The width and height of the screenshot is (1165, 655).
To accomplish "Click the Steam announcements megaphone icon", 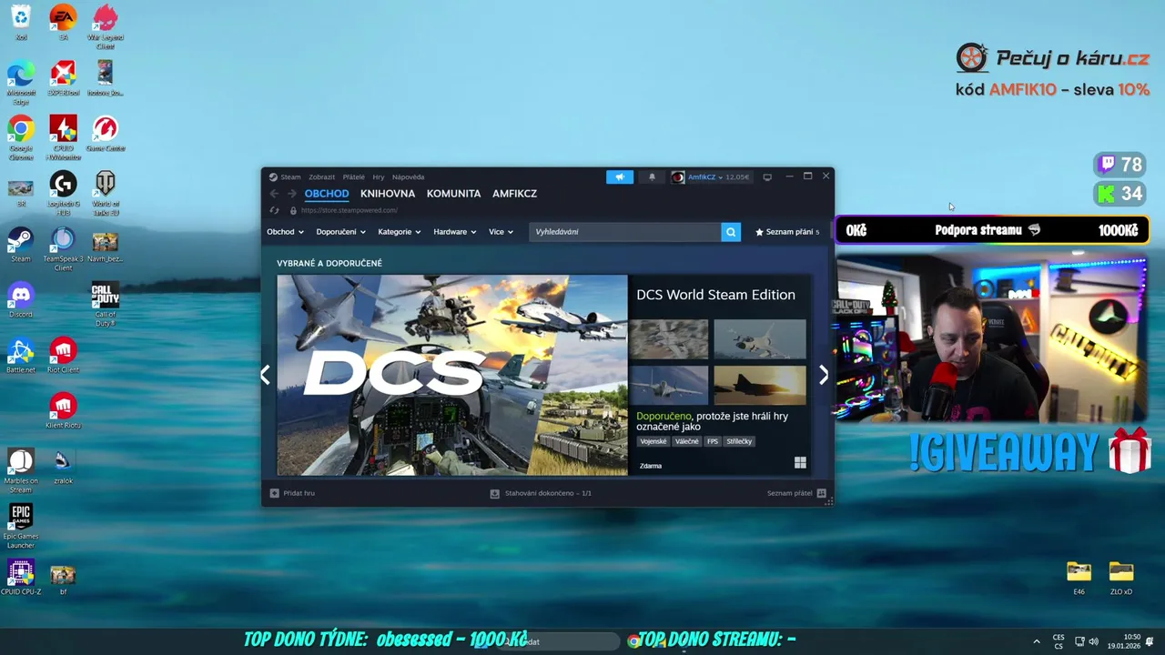I will pos(620,177).
